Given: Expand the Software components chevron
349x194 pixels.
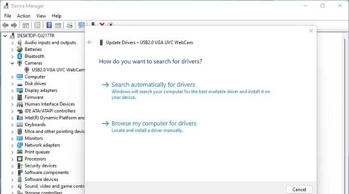Looking at the screenshot, I should coord(12,173).
